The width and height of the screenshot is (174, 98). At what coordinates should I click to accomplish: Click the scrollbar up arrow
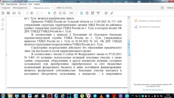click(x=129, y=17)
